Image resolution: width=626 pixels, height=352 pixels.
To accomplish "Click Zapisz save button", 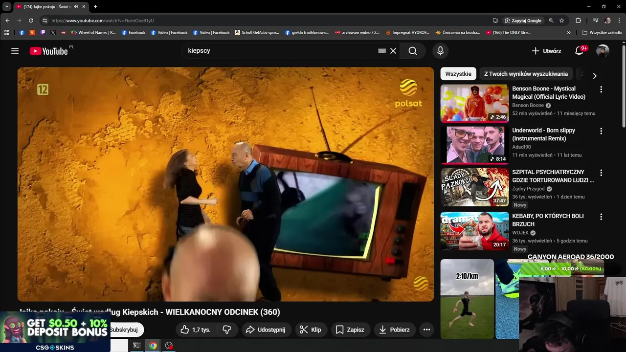I will tap(350, 330).
